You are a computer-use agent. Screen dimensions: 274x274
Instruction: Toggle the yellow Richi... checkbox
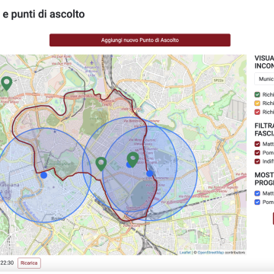(257, 104)
